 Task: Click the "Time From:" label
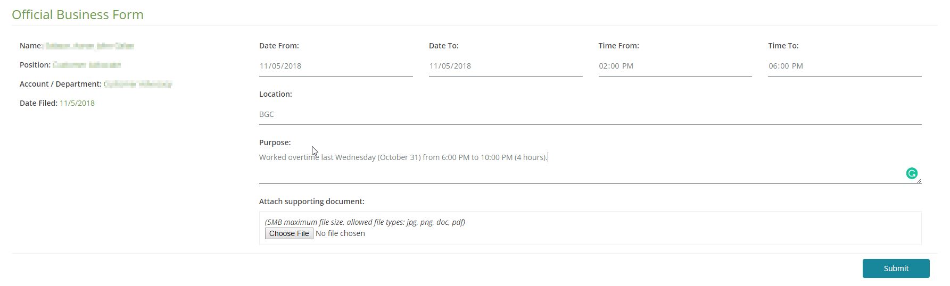[618, 46]
